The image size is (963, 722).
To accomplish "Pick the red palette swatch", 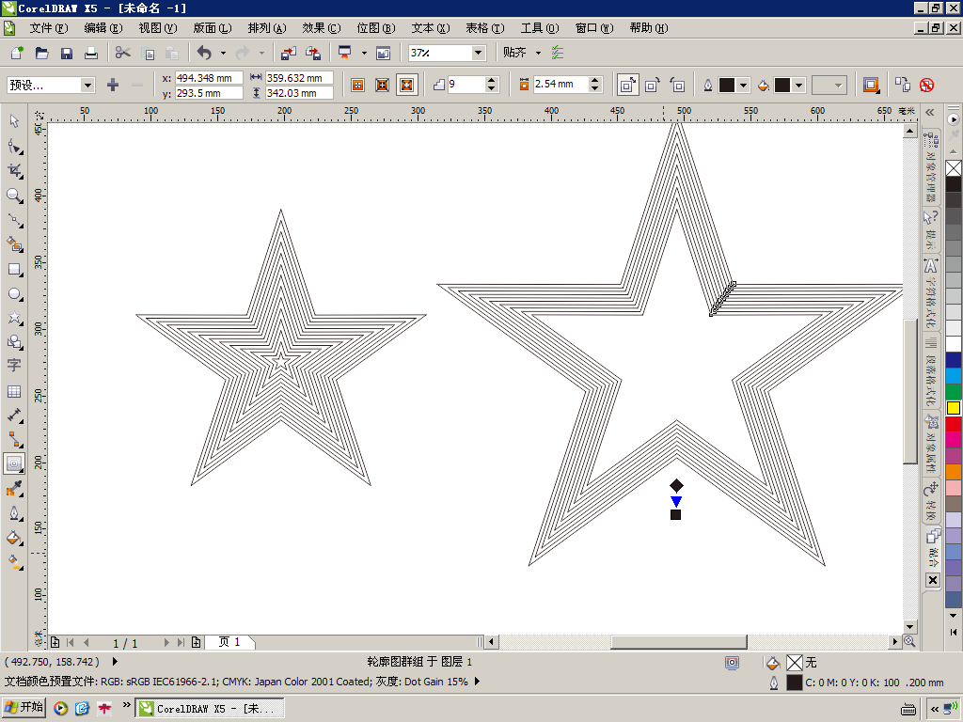I will tap(954, 424).
